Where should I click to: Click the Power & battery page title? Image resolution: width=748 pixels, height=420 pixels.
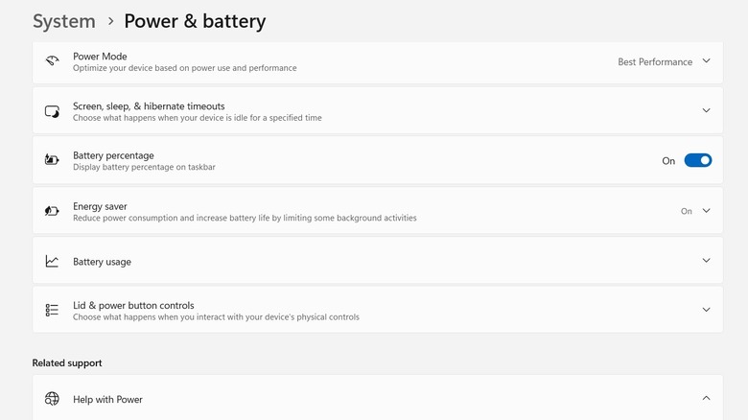point(195,21)
